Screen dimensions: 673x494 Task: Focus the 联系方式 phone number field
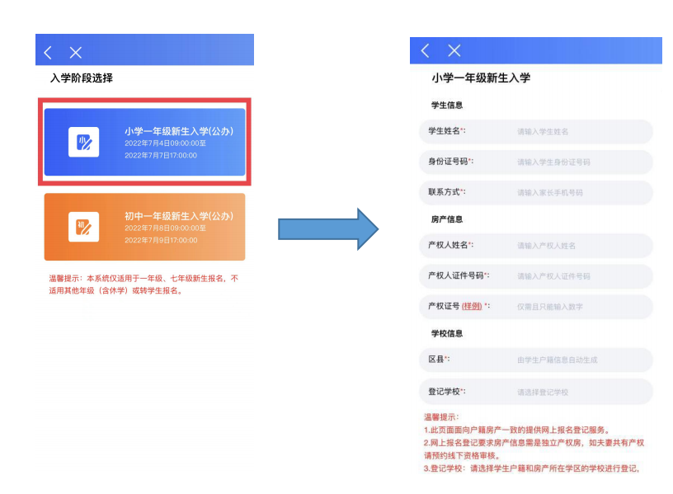point(536,192)
